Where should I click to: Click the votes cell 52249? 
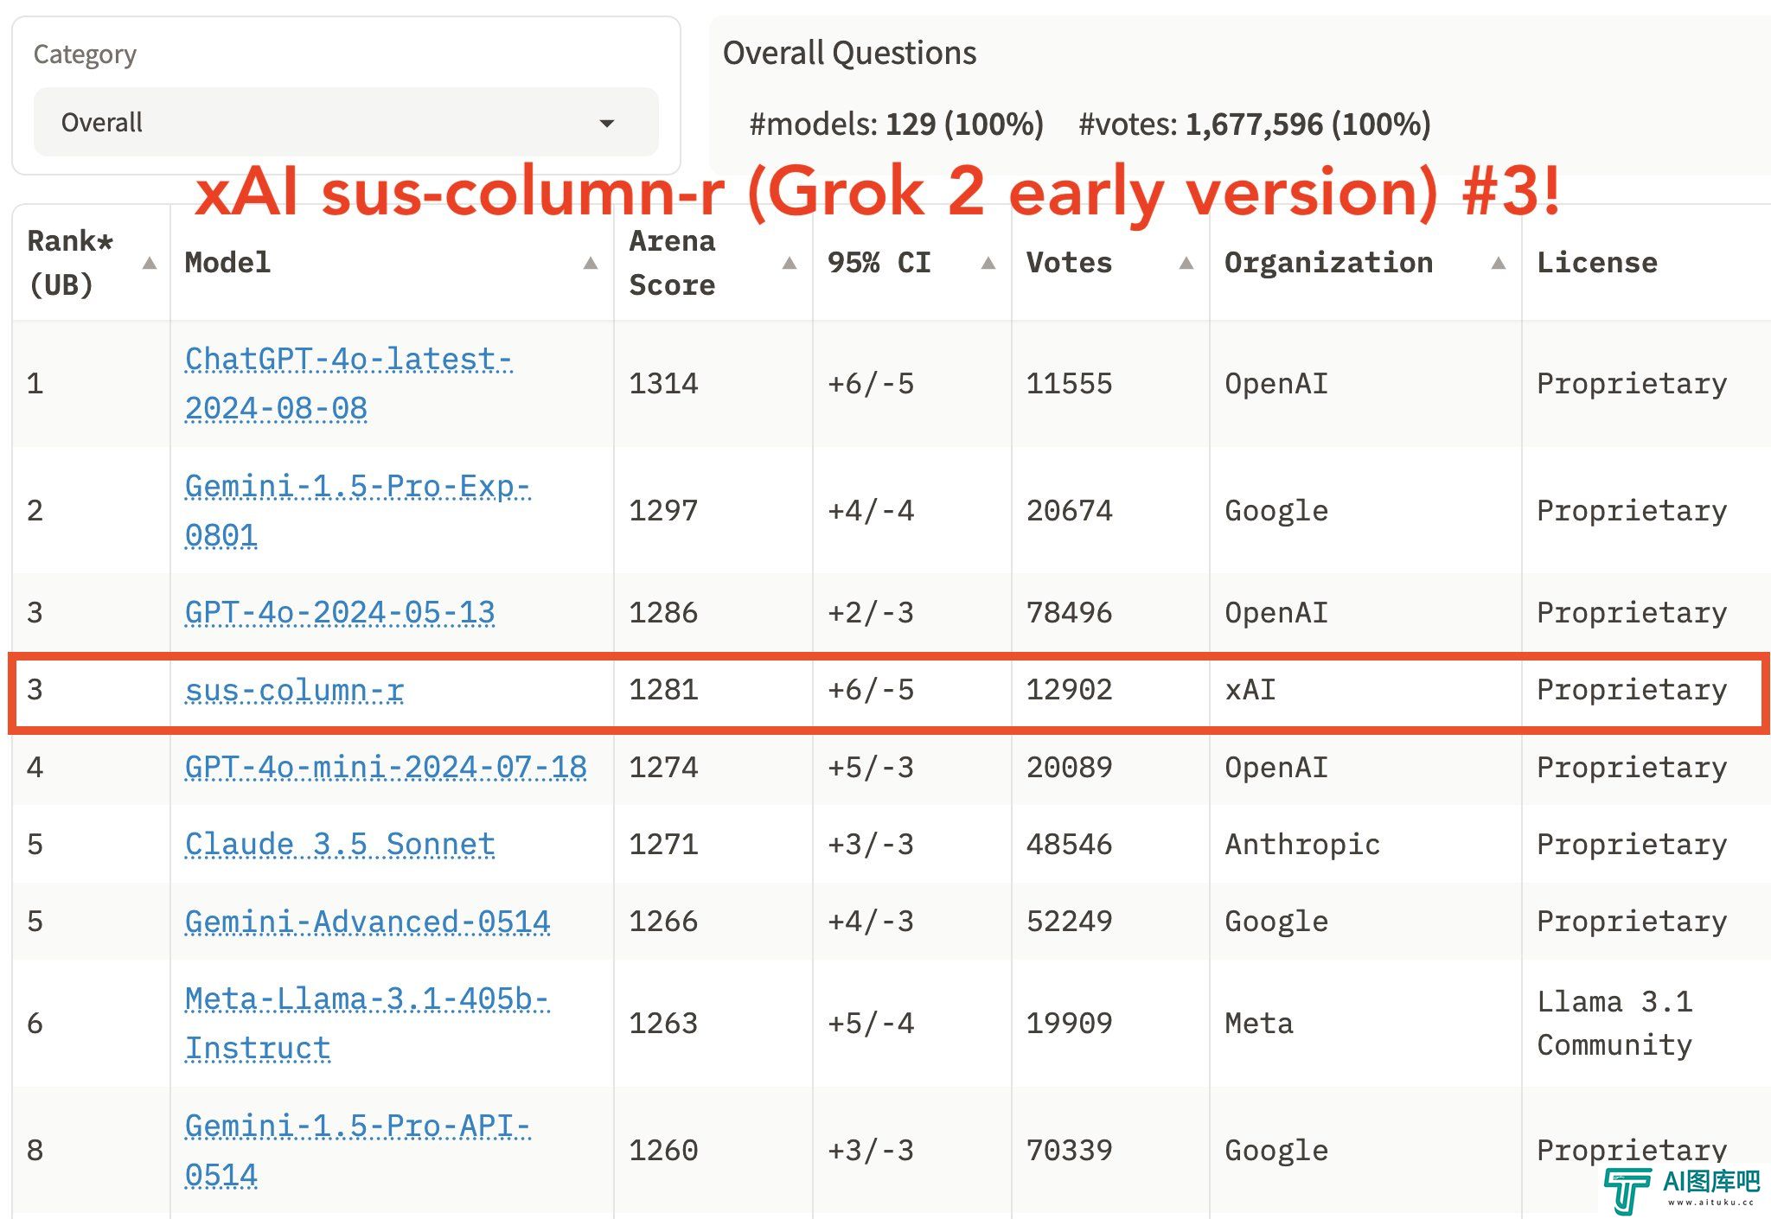[1069, 922]
